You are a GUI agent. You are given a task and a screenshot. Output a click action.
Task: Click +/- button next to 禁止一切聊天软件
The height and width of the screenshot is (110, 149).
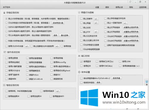click(x=125, y=23)
